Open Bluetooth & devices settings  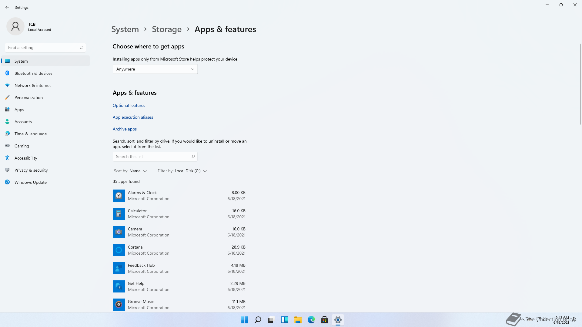45,73
